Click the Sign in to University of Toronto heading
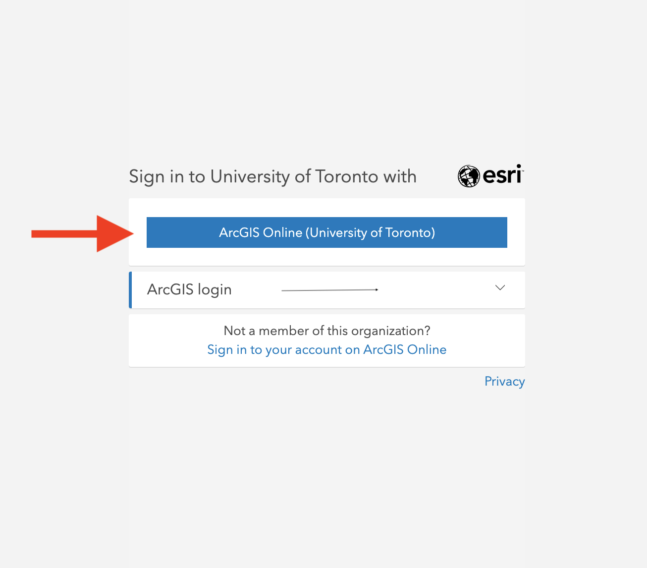This screenshot has height=568, width=647. [x=272, y=176]
